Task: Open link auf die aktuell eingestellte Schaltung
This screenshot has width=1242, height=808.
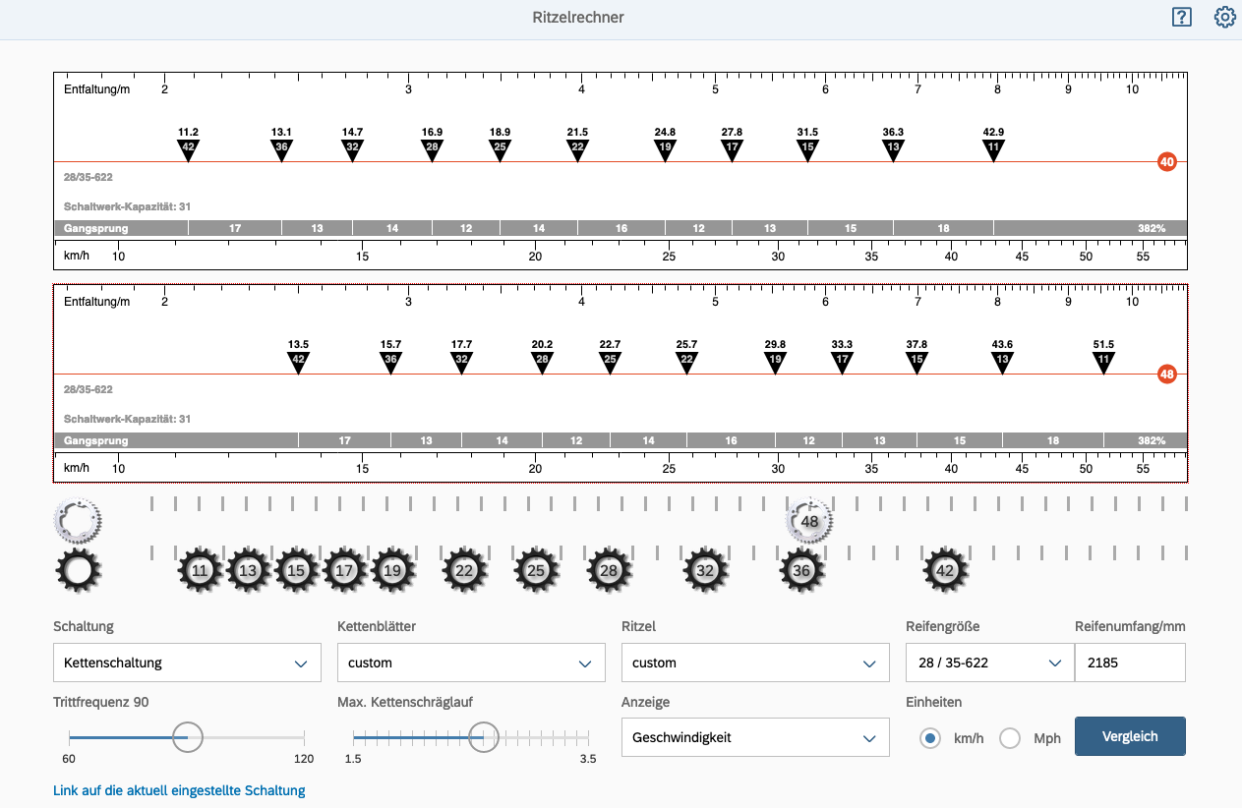Action: point(179,790)
